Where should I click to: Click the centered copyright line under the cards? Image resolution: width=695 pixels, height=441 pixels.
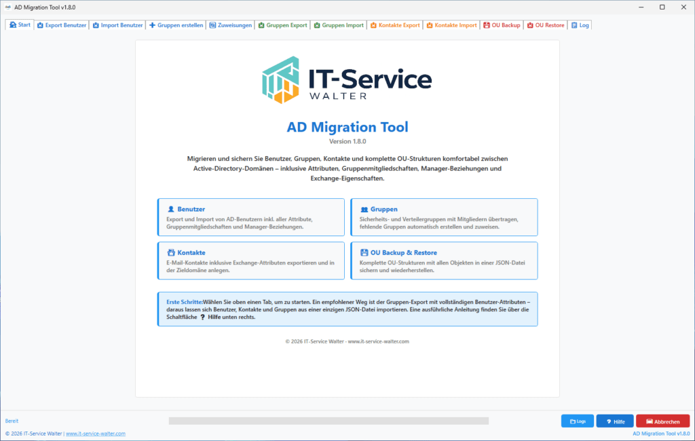coord(347,341)
